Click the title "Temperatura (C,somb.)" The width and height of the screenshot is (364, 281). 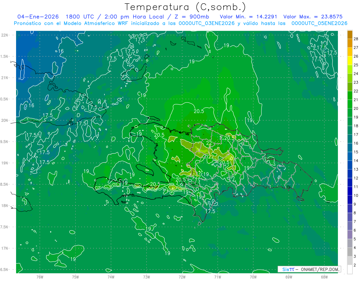coord(185,7)
